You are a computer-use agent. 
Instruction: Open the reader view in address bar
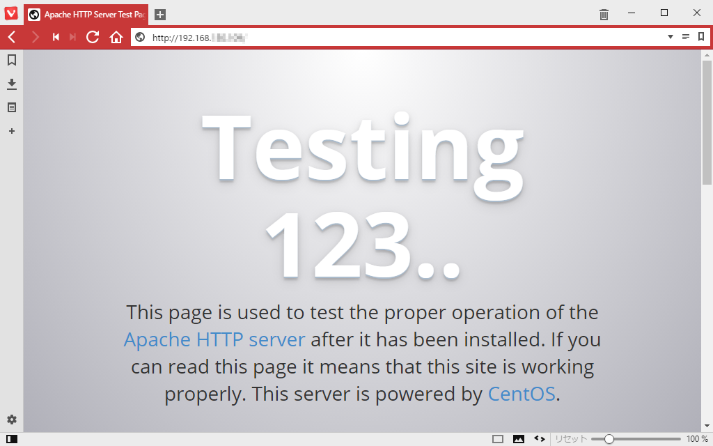[686, 37]
